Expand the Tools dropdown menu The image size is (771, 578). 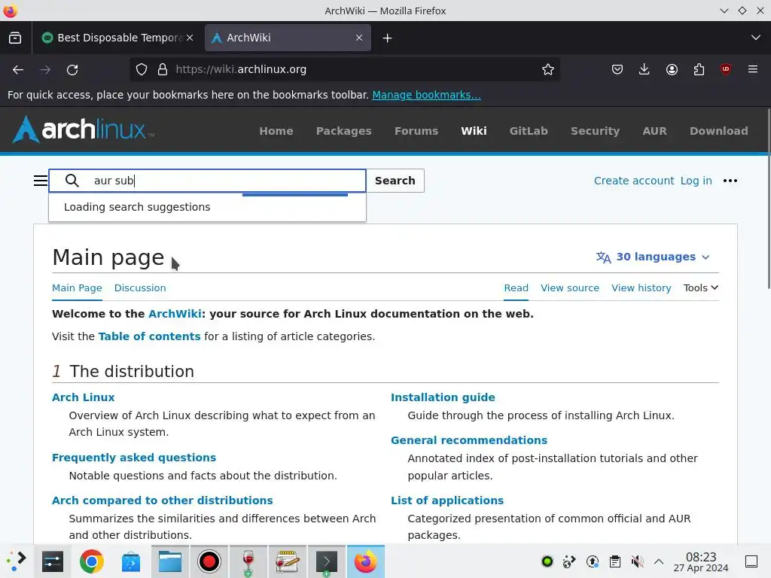tap(701, 288)
